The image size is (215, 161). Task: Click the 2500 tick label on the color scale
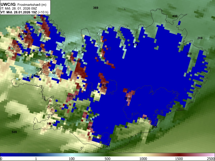pos(211,159)
